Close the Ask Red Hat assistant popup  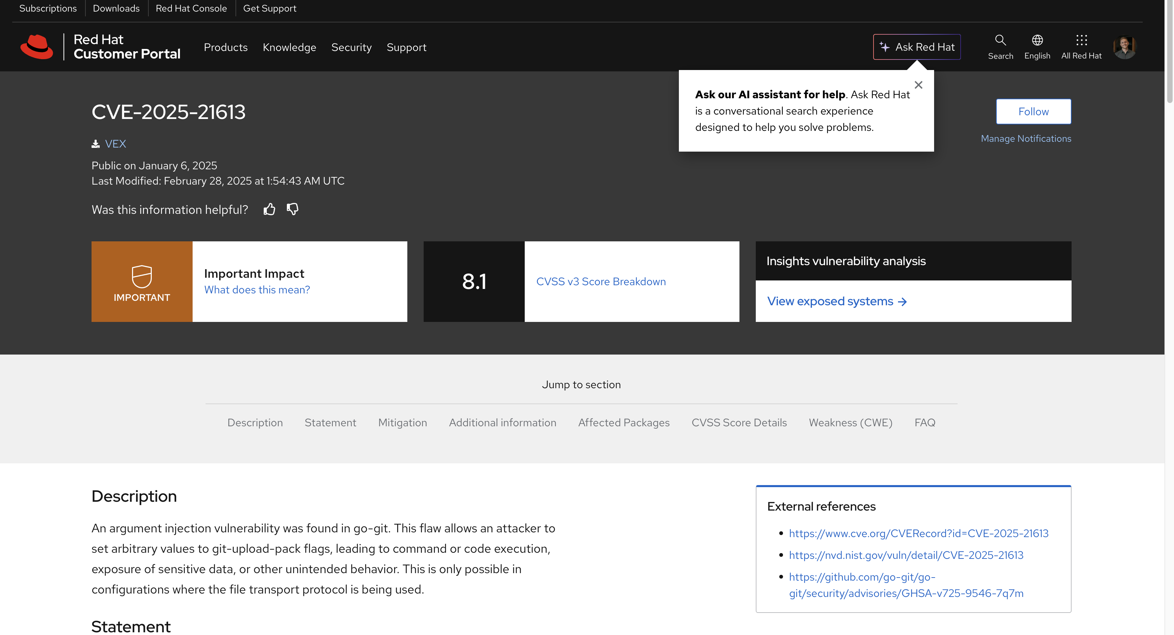point(918,85)
